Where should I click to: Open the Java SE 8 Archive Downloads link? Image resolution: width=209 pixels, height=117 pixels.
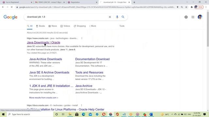click(x=49, y=72)
